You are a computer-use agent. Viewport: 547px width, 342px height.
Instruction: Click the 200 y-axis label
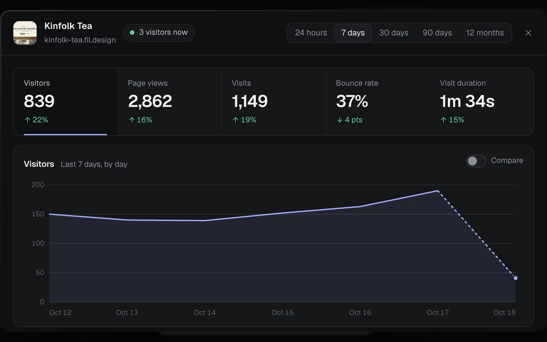coord(38,185)
